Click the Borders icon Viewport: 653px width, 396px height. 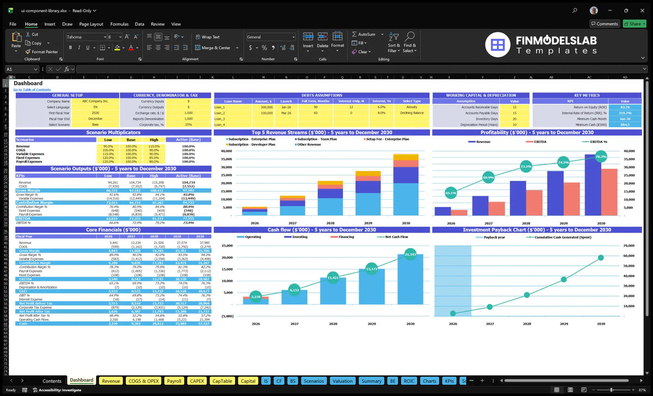[103, 48]
